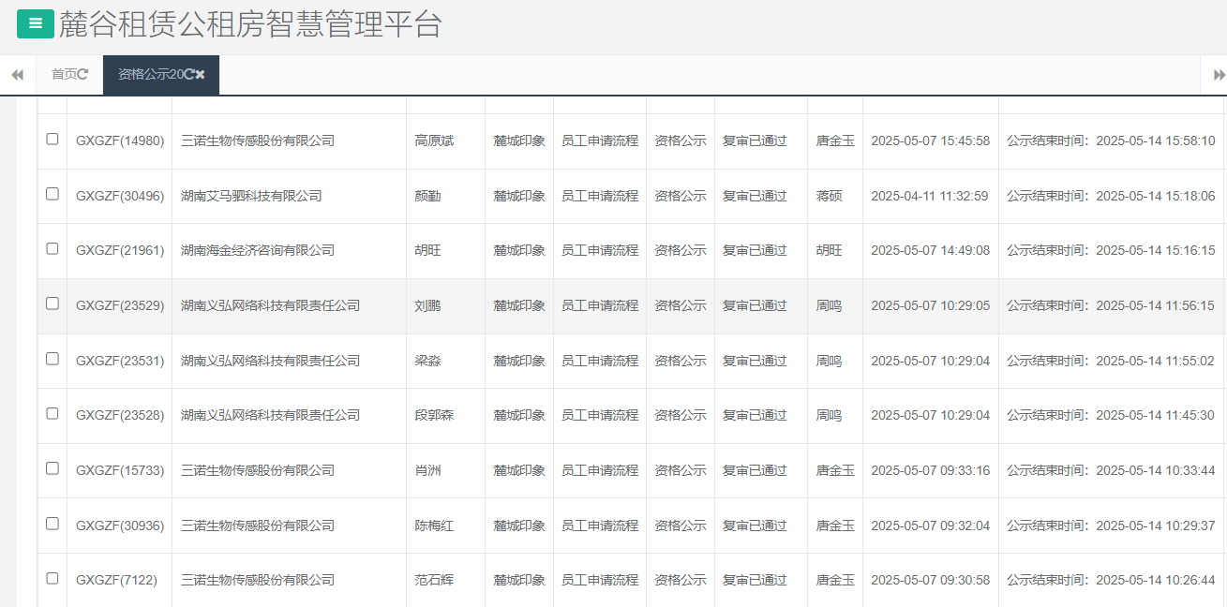Viewport: 1227px width, 607px height.
Task: Refresh the 首页 tab using its refresh icon
Action: [83, 74]
